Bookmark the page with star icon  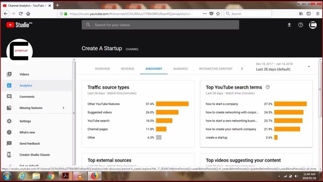218,14
